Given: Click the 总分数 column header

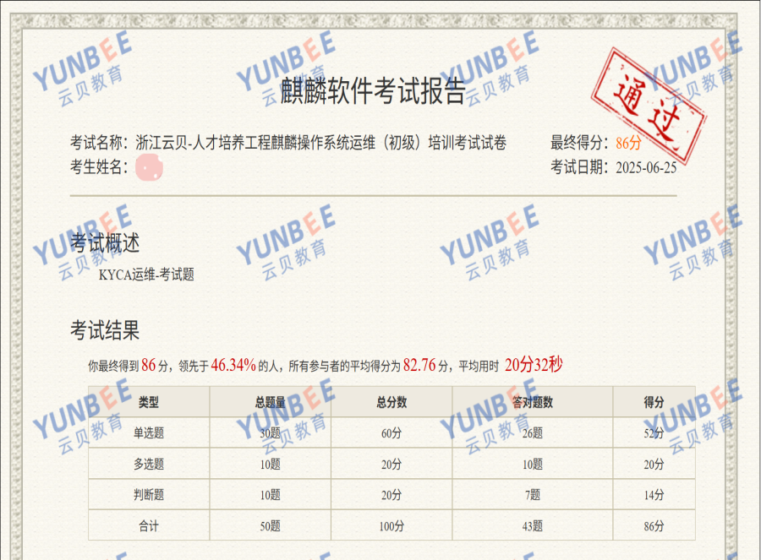Looking at the screenshot, I should point(391,402).
